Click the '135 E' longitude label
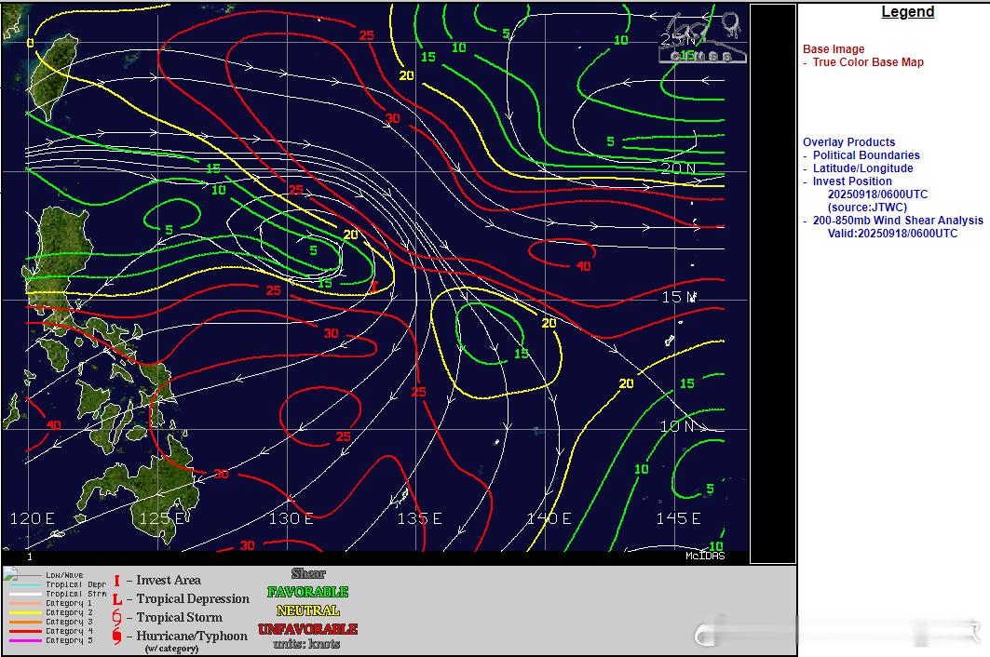The height and width of the screenshot is (657, 990). click(x=420, y=518)
